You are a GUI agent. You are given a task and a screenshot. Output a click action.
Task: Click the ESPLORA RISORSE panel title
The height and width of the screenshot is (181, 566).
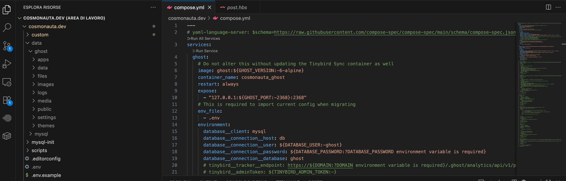pyautogui.click(x=42, y=7)
